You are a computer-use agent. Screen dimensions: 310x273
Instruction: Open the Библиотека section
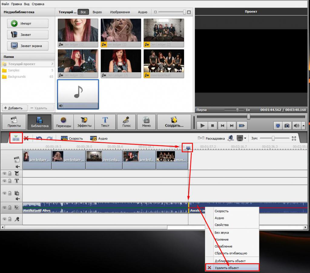[x=40, y=122]
